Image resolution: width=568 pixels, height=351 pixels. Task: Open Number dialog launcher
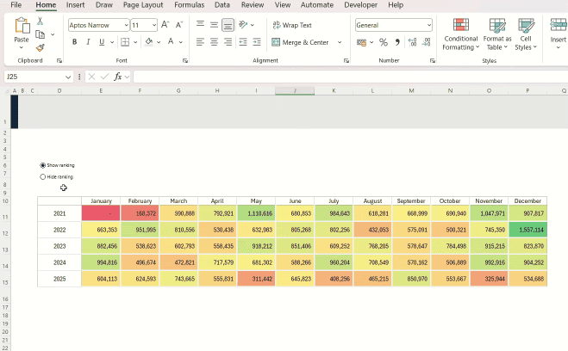432,61
